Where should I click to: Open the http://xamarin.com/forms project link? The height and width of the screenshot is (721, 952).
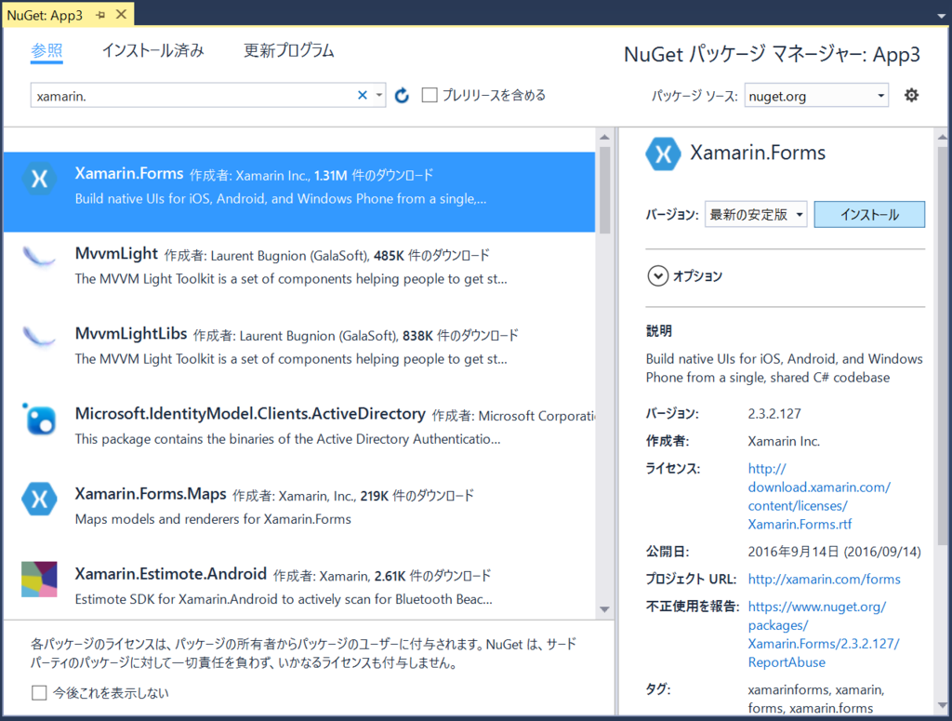(824, 579)
